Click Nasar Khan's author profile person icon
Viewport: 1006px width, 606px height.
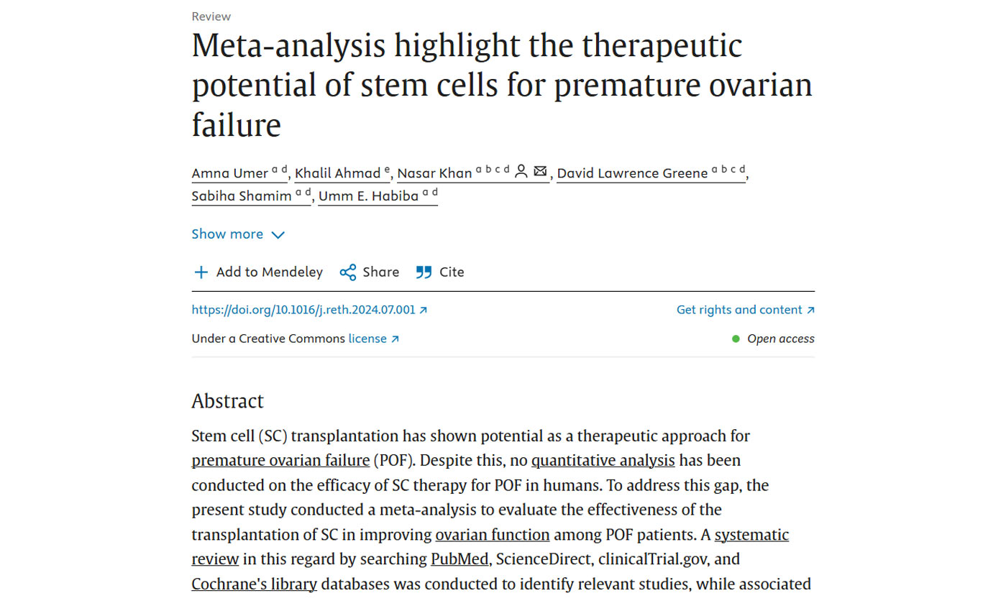pyautogui.click(x=522, y=172)
